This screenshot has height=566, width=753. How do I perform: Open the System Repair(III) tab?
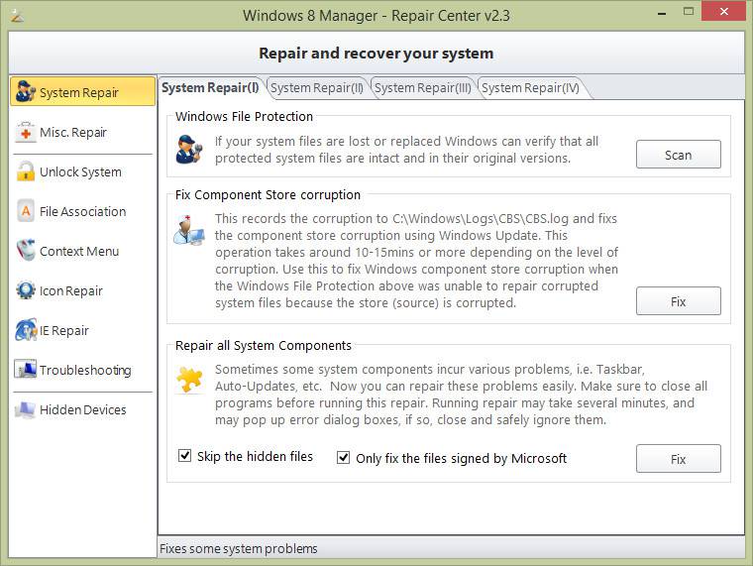click(x=423, y=88)
